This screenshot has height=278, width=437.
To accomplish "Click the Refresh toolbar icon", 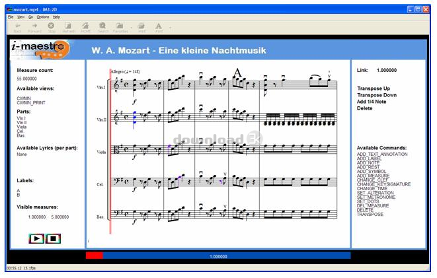I will (68, 26).
